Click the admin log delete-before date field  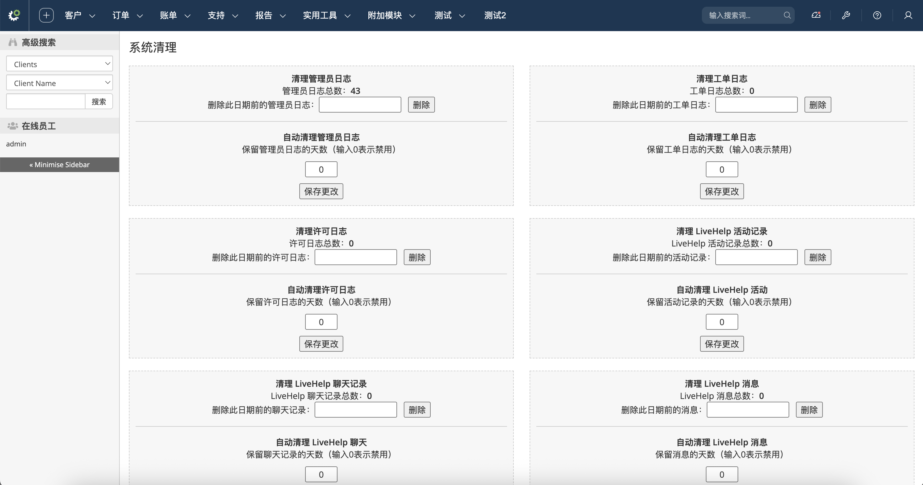(360, 105)
